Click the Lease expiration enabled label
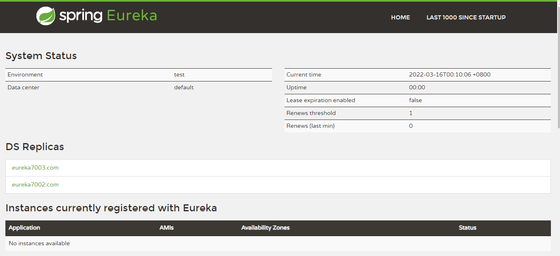Screen dimensions: 560x256 [321, 100]
